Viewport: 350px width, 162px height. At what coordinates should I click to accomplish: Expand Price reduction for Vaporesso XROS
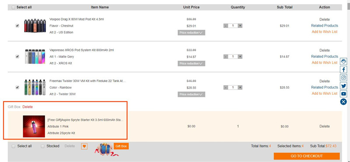(x=191, y=63)
